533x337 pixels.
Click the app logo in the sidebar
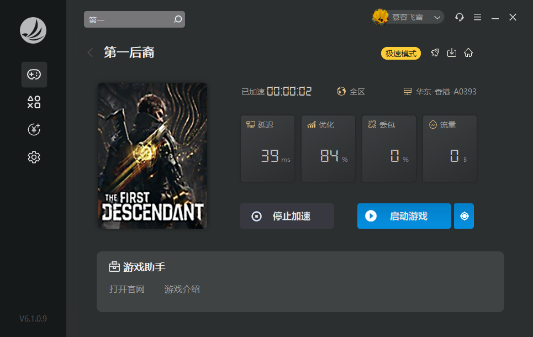pyautogui.click(x=33, y=30)
